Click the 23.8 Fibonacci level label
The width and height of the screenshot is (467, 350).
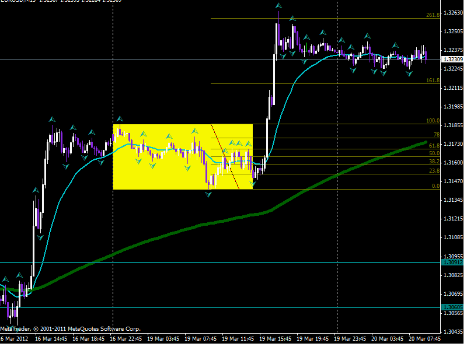(434, 170)
